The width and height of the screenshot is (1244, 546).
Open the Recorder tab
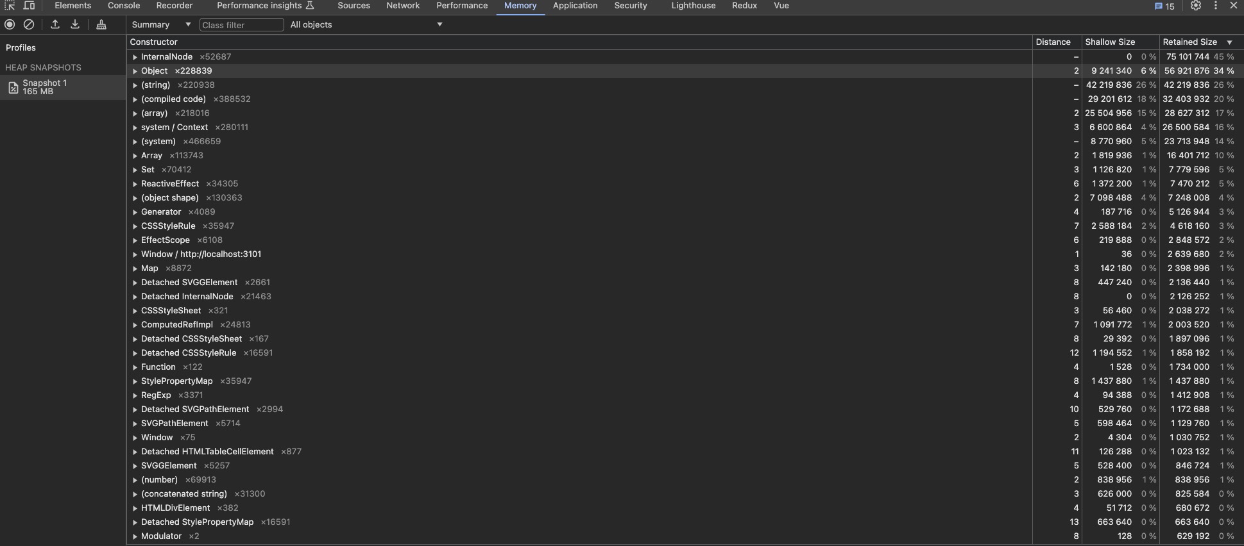tap(175, 6)
